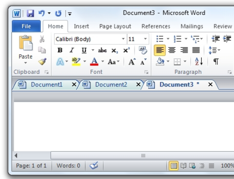Switch to the Document1 tab
Viewport: 234px width, 179px height.
(46, 84)
